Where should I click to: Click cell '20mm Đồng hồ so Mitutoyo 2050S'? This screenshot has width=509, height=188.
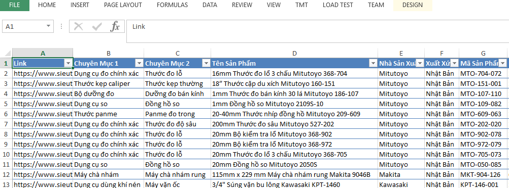point(294,164)
